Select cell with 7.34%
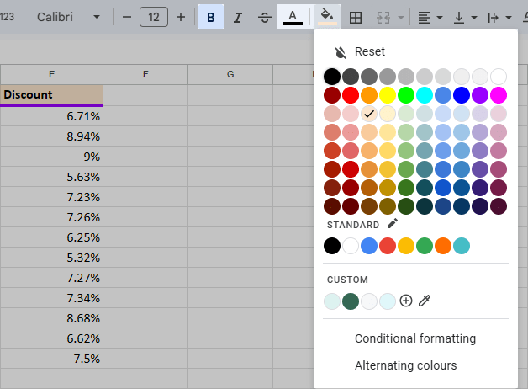 click(x=51, y=298)
